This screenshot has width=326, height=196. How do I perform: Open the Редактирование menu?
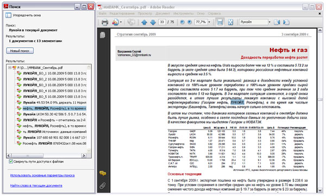pyautogui.click(x=122, y=14)
